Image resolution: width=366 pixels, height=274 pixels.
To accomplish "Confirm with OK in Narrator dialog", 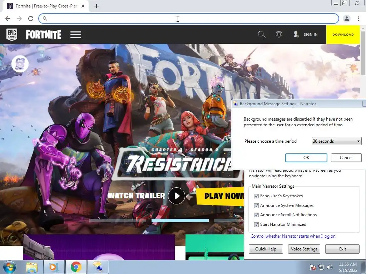I will (x=306, y=158).
